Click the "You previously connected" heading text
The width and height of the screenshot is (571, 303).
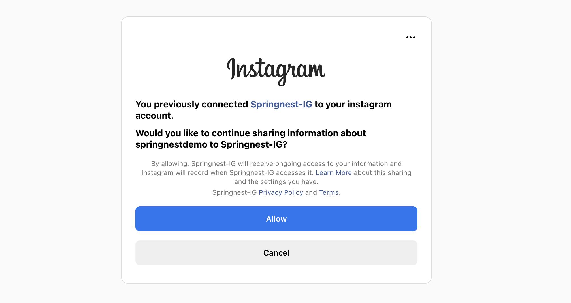(x=191, y=104)
